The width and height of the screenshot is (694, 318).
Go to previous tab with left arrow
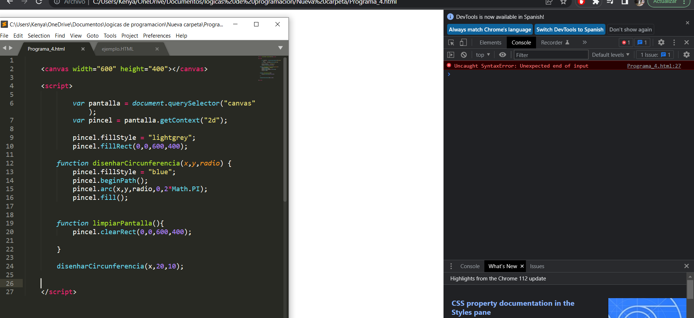tap(4, 48)
